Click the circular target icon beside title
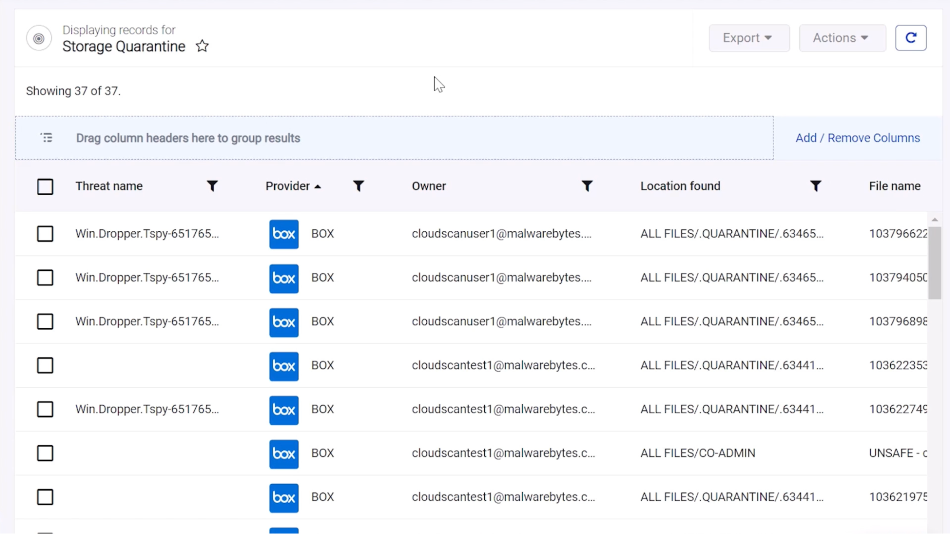The height and width of the screenshot is (534, 950). coord(39,38)
